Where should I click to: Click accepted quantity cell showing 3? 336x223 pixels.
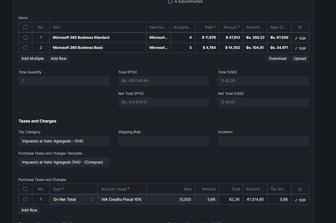pos(182,47)
